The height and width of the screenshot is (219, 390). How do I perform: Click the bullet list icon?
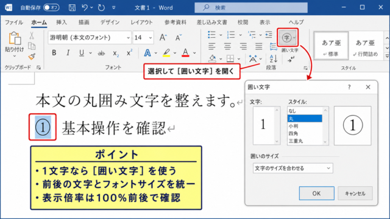(211, 35)
